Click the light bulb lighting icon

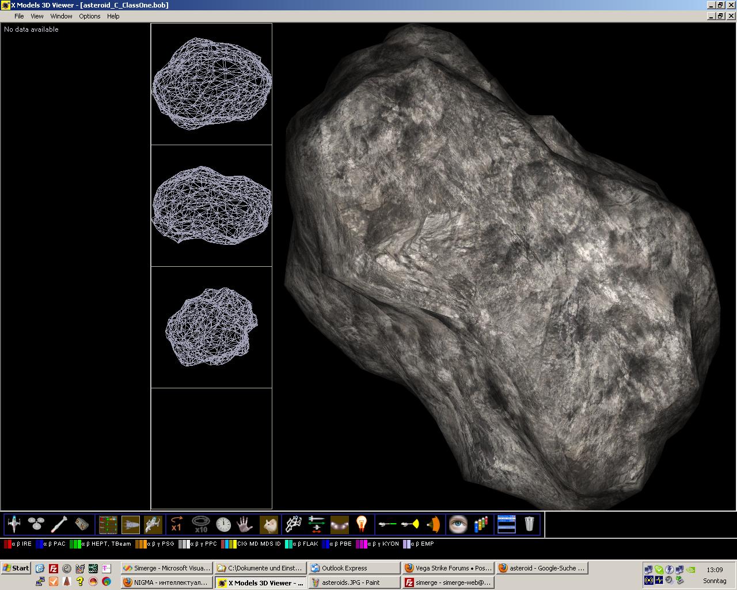[x=362, y=524]
